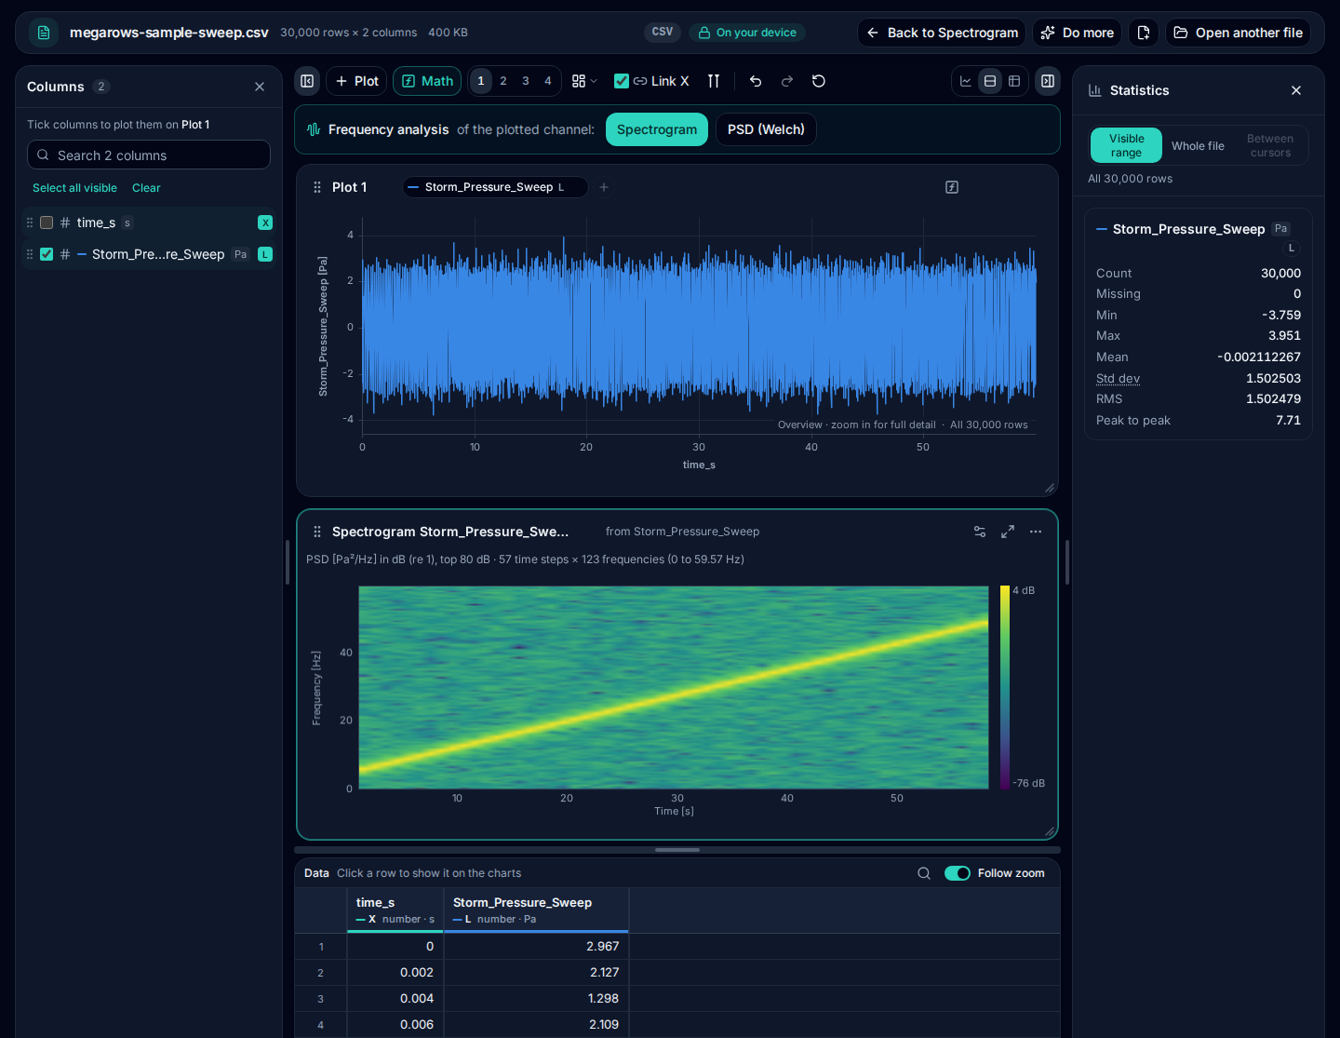Select the Whole file statistics tab
1340x1038 pixels.
[1198, 145]
